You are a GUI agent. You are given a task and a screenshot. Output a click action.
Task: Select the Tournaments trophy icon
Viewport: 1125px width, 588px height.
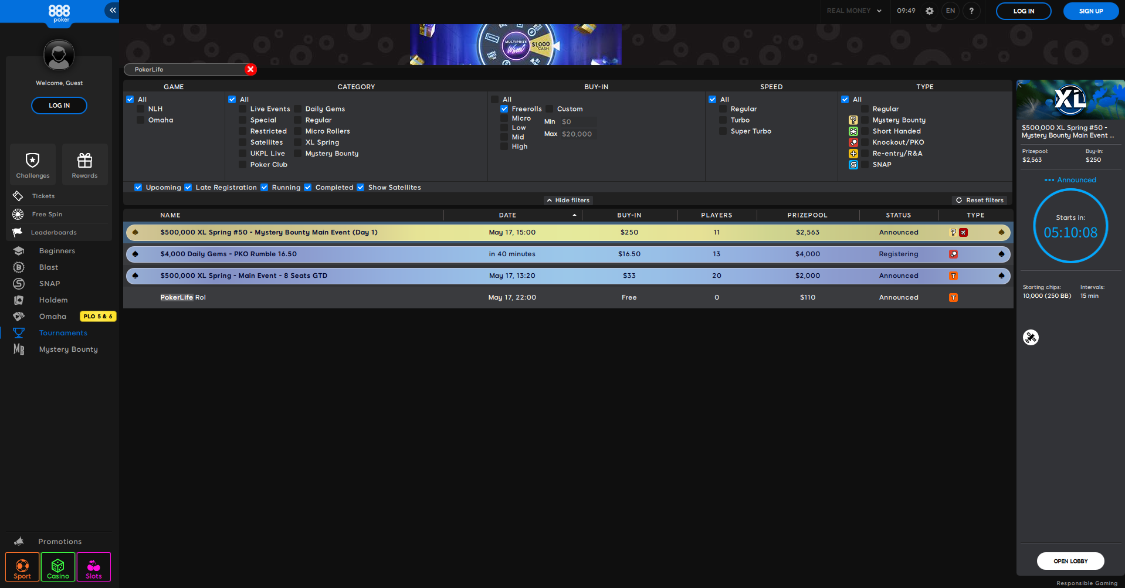(19, 333)
